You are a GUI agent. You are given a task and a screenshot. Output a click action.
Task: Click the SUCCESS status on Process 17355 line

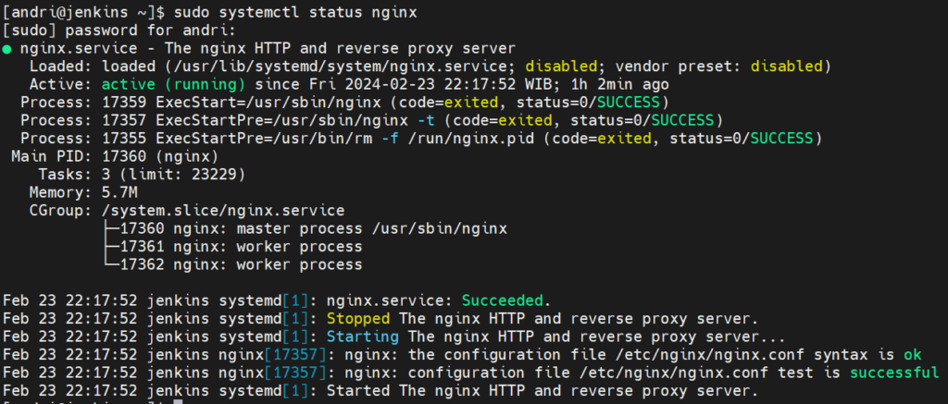coord(782,139)
